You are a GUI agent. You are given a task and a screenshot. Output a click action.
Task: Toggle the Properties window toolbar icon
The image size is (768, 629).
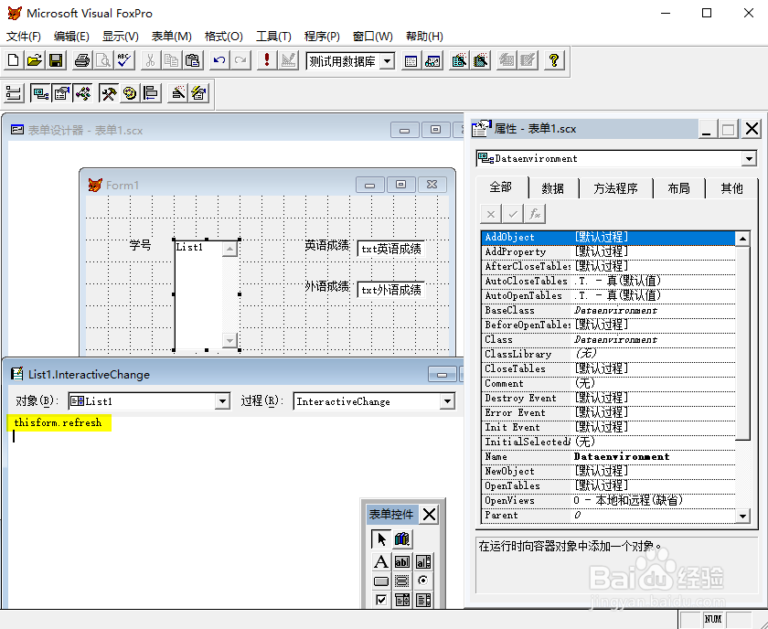[62, 92]
